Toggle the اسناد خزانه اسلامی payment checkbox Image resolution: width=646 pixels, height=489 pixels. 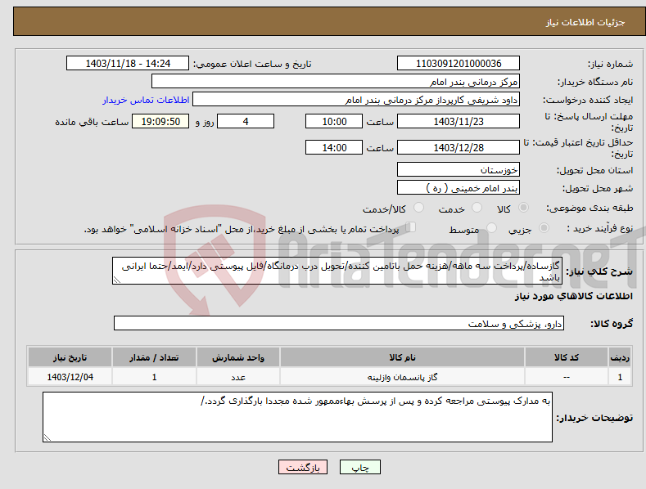(410, 227)
